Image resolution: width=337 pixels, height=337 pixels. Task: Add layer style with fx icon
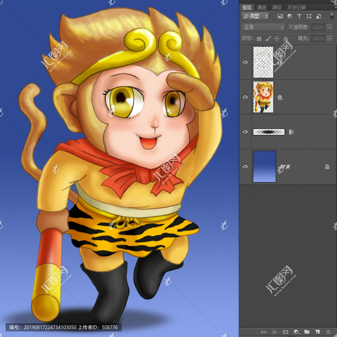(274, 332)
